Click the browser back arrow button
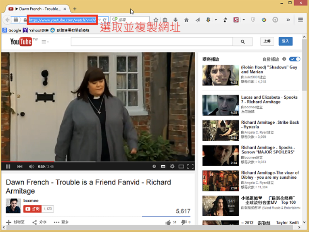Screen dimensions: 309x232 (x=8, y=20)
